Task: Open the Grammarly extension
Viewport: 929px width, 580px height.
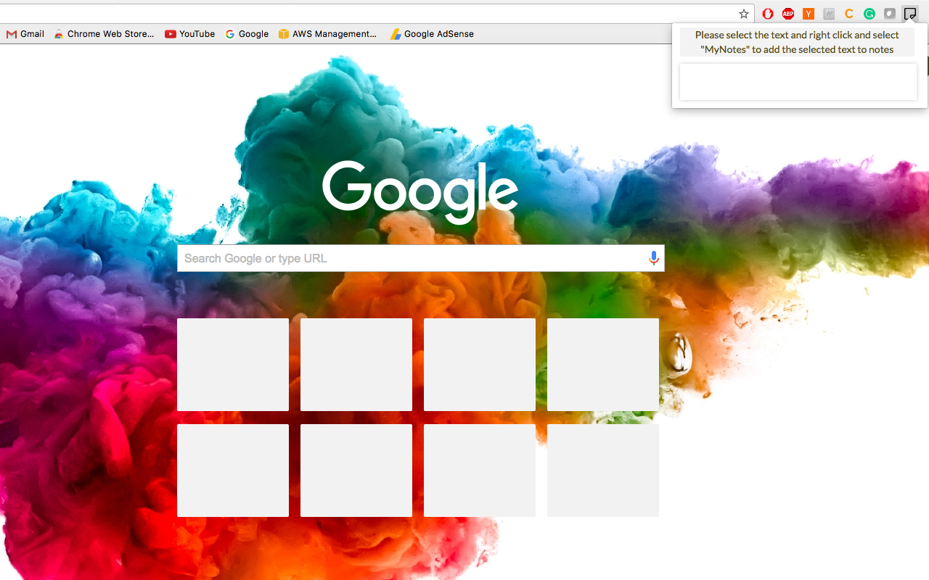Action: click(869, 13)
